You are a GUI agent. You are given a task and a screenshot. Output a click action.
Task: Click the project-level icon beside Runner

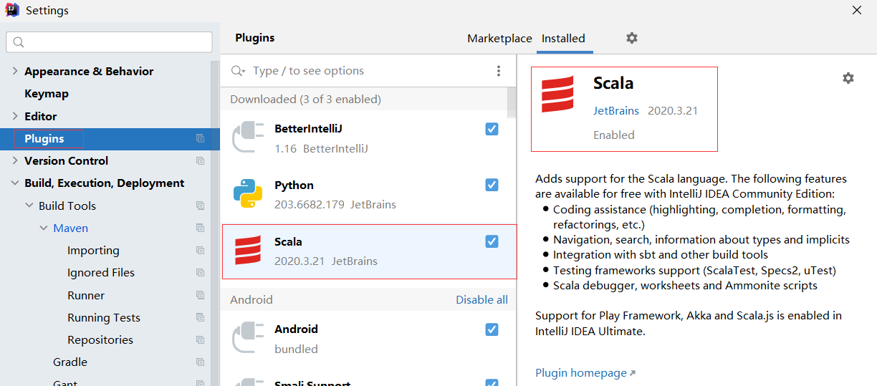pyautogui.click(x=201, y=295)
